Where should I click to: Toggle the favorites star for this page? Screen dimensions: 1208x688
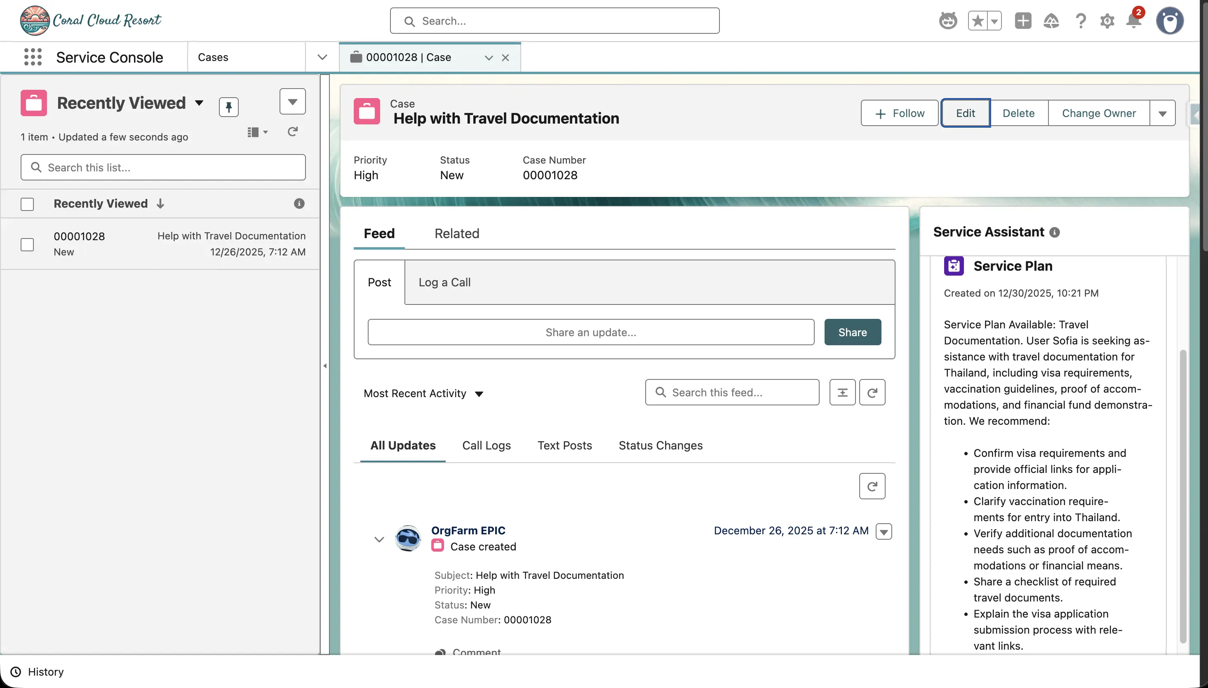(978, 21)
